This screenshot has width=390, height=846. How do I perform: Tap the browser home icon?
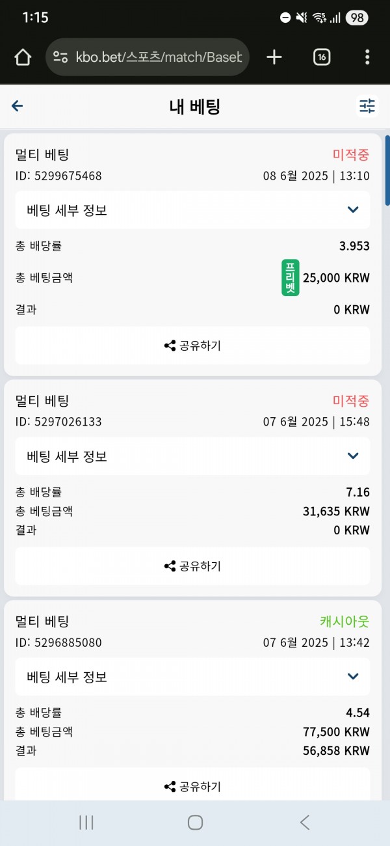[23, 57]
